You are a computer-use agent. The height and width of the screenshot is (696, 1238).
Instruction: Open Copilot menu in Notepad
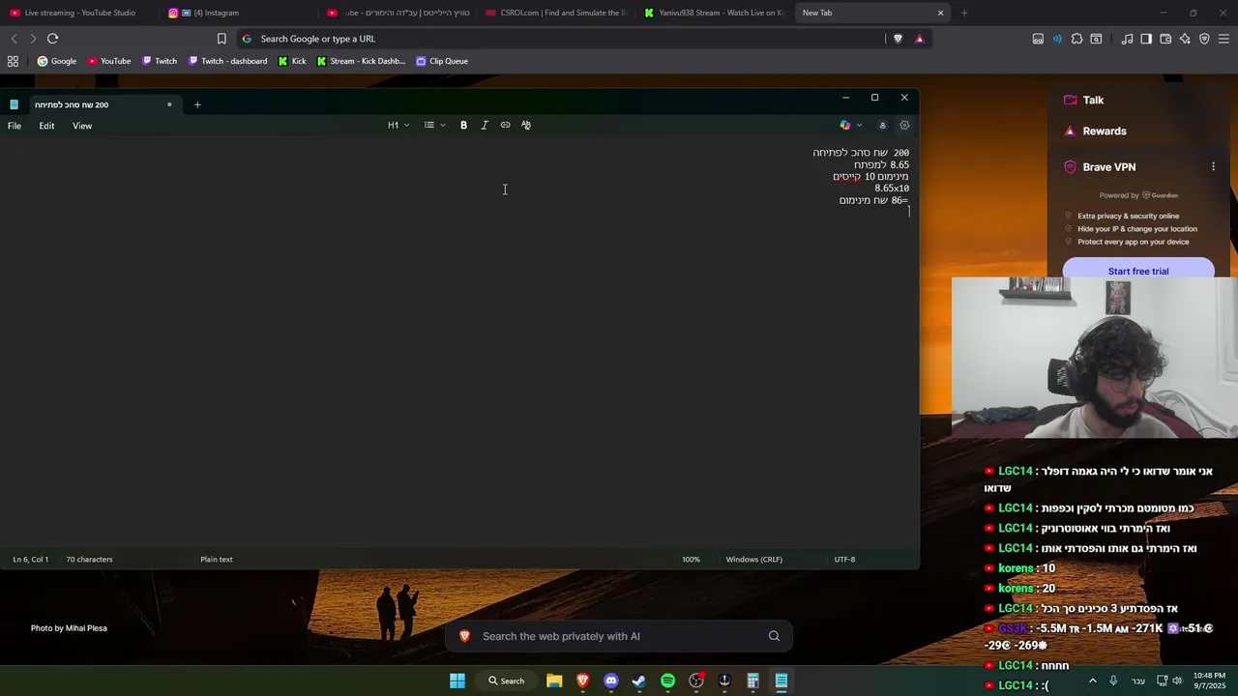(x=850, y=125)
